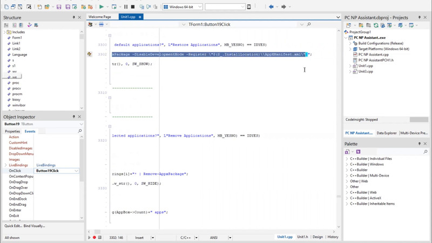Open the OnClick event handler dropdown
This screenshot has height=243, width=432.
(x=76, y=171)
